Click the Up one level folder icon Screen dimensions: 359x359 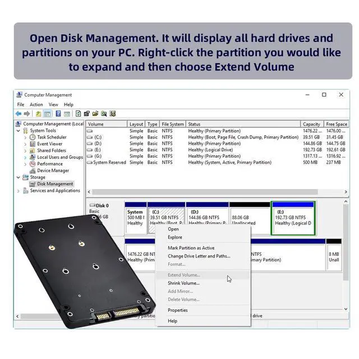coord(39,113)
